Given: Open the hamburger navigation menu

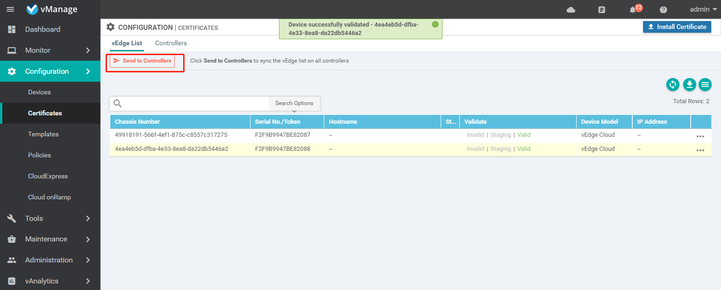Looking at the screenshot, I should point(10,9).
